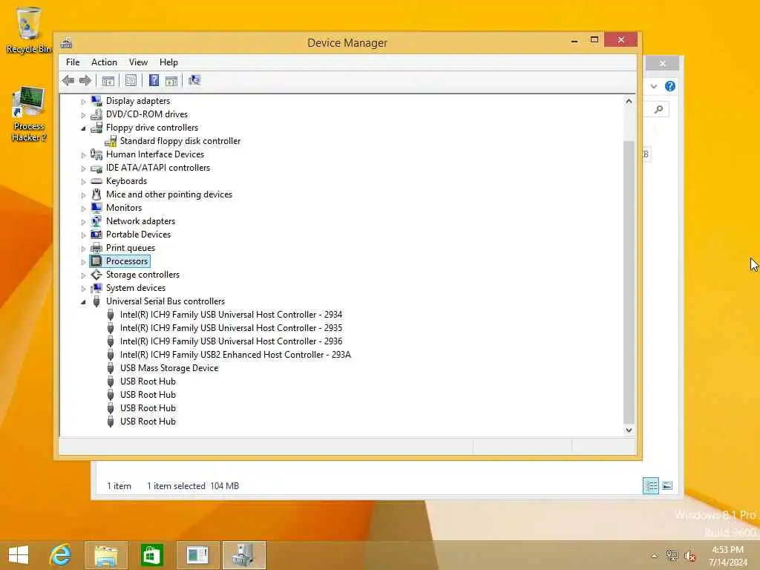Select USB Mass Storage Device
Viewport: 760px width, 570px height.
169,368
